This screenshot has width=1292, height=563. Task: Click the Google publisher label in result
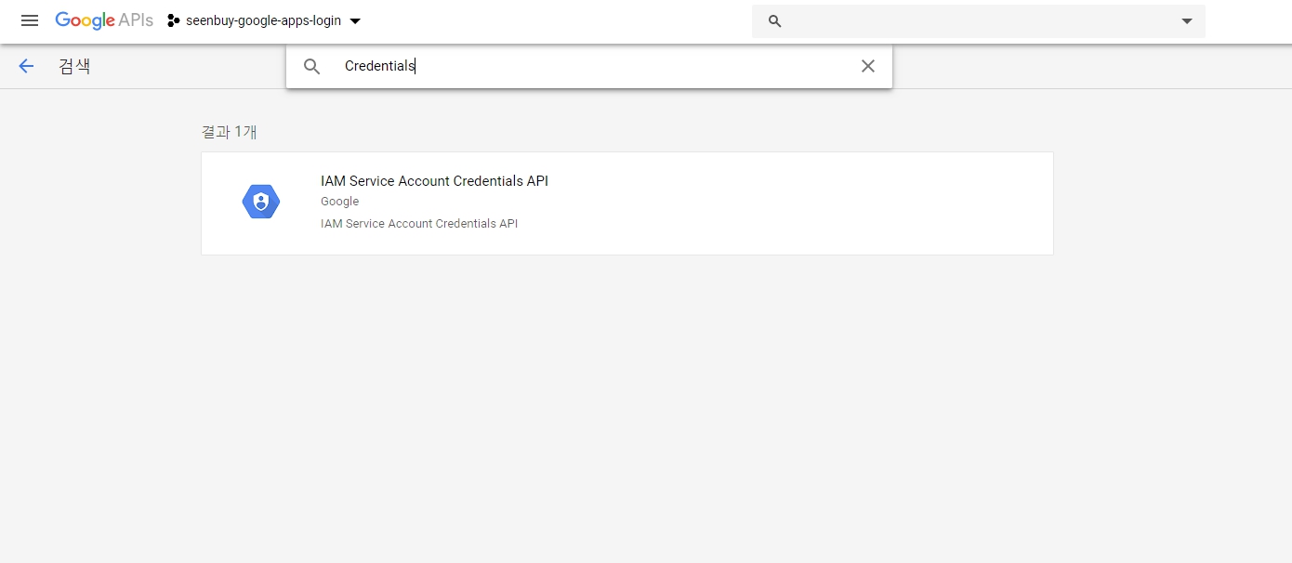tap(339, 202)
